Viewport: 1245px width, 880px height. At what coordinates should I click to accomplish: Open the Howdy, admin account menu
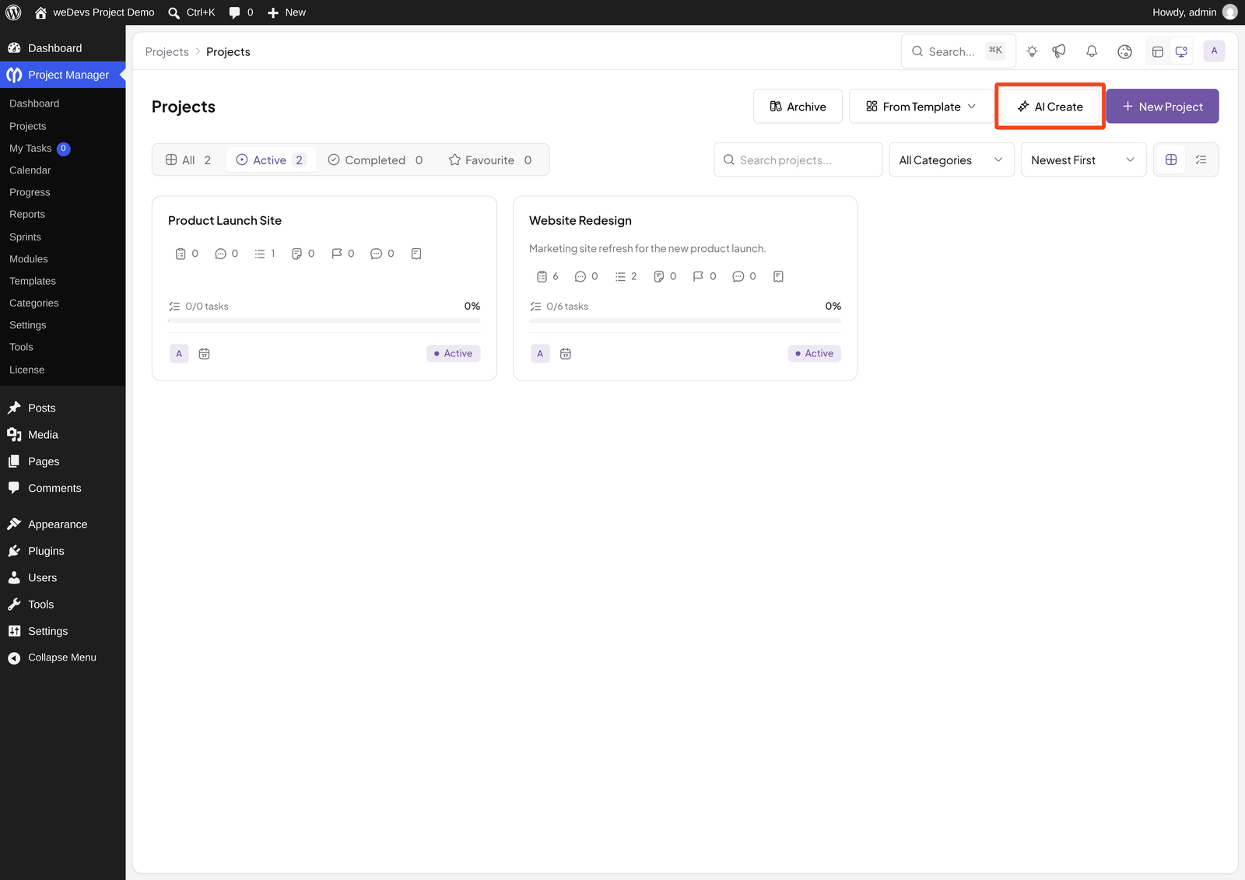[1194, 12]
